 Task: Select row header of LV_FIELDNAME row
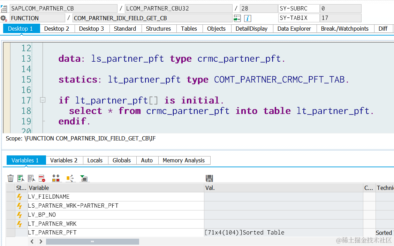pos(10,197)
